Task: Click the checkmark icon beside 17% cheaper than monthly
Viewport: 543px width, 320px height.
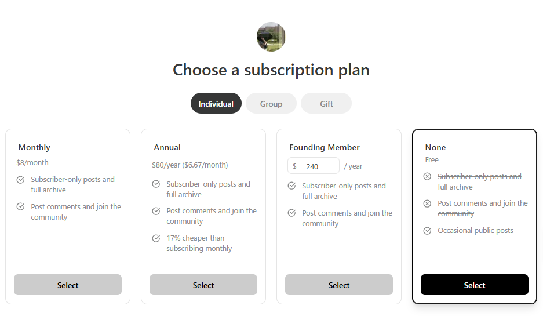Action: [156, 238]
